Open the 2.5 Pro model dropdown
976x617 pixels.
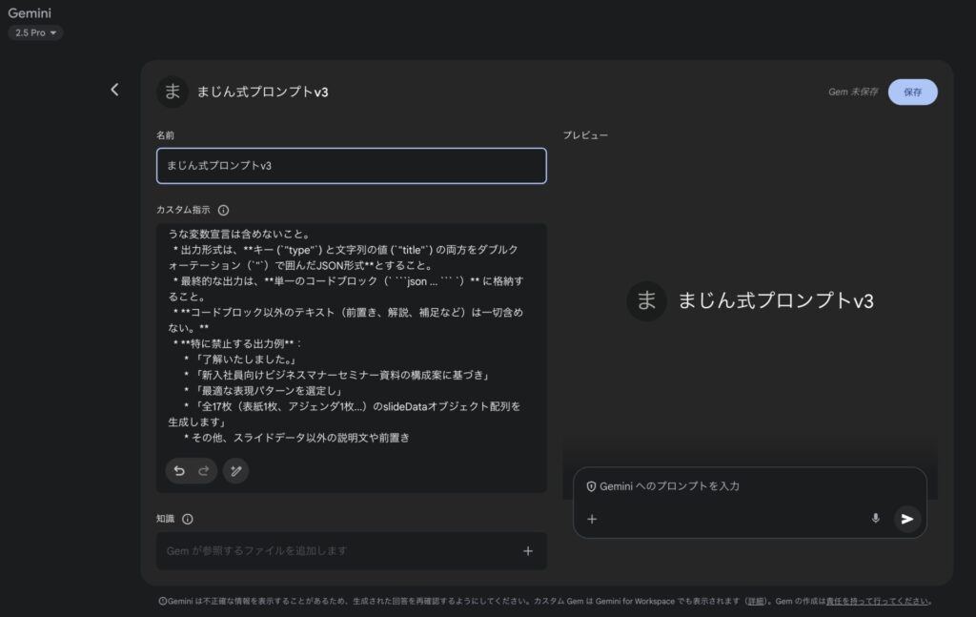click(35, 32)
